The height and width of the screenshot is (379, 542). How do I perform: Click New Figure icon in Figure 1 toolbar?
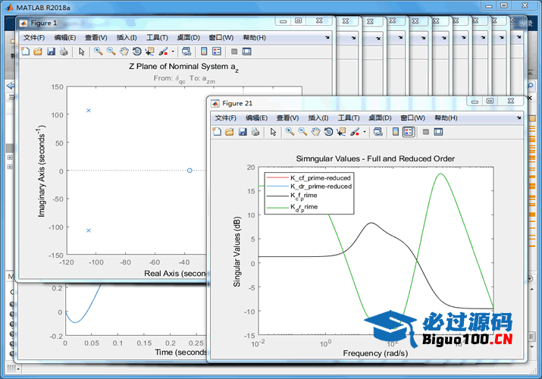click(26, 52)
